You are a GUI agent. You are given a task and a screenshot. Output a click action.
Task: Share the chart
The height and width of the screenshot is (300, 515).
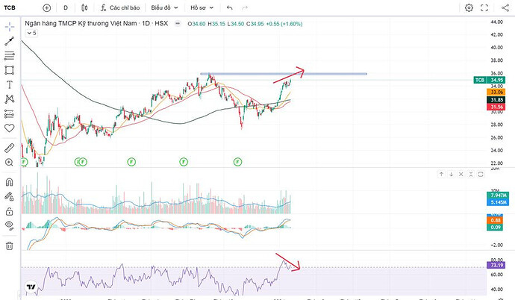[505, 7]
